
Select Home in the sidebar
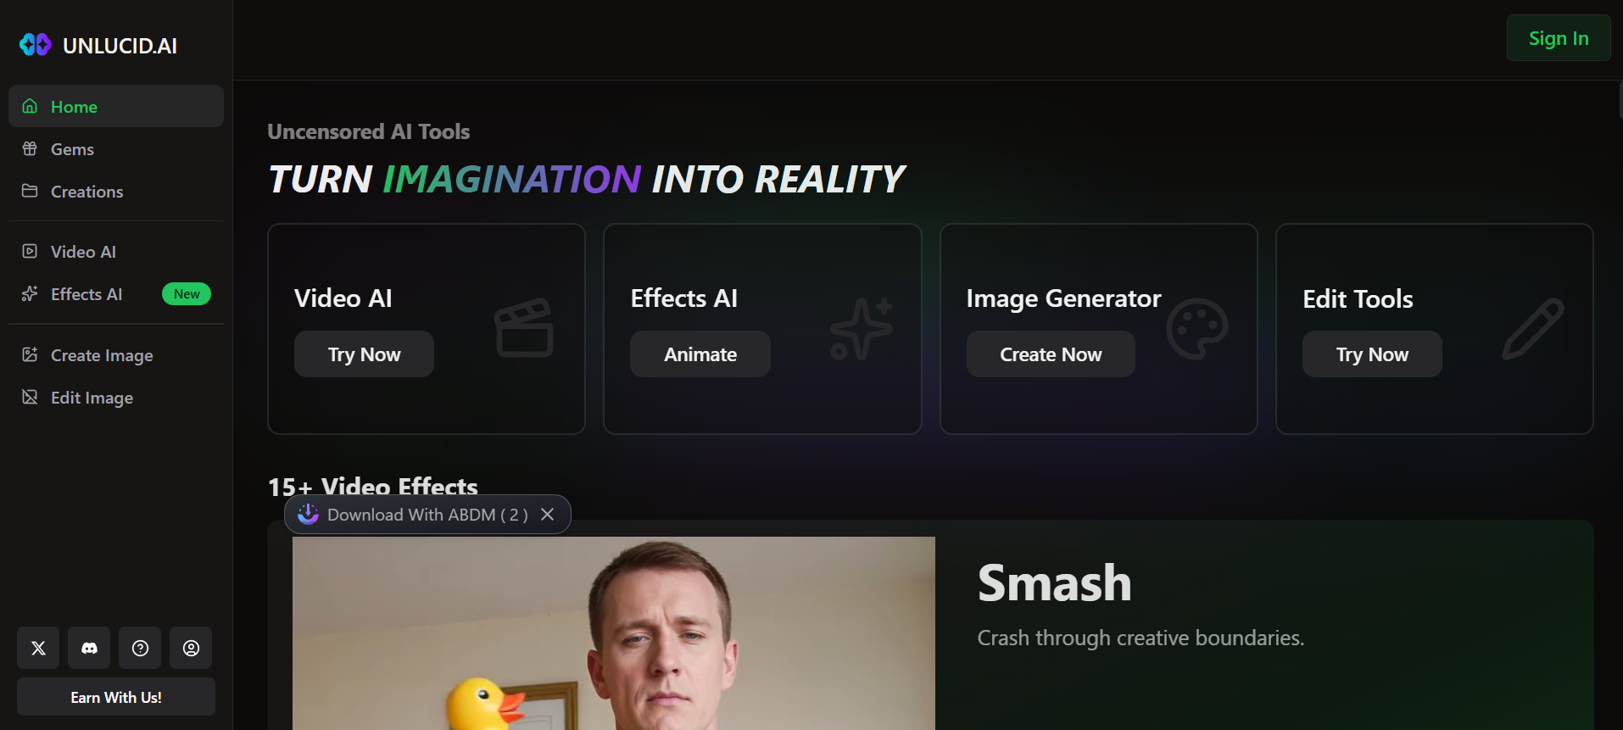pos(116,106)
